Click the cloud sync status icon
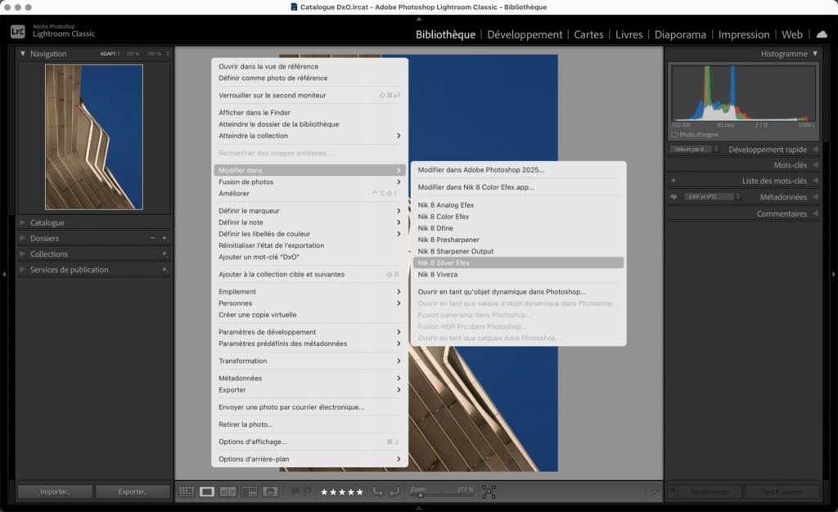Viewport: 838px width, 512px height. coord(822,34)
